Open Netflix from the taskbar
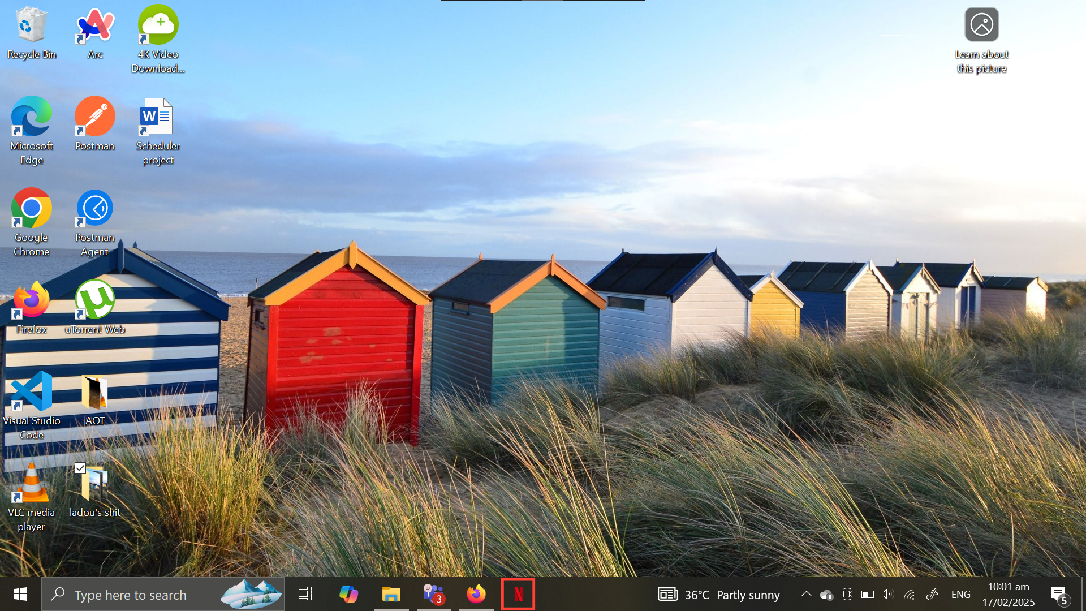 [518, 595]
